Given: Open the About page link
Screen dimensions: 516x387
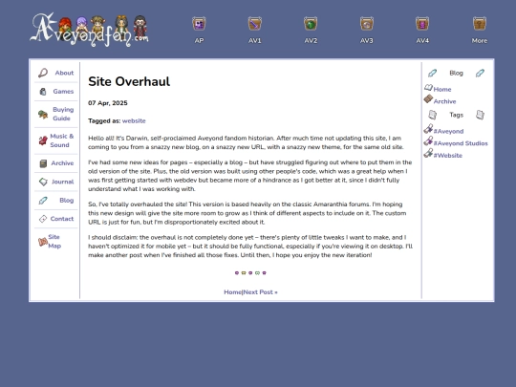Looking at the screenshot, I should 64,73.
